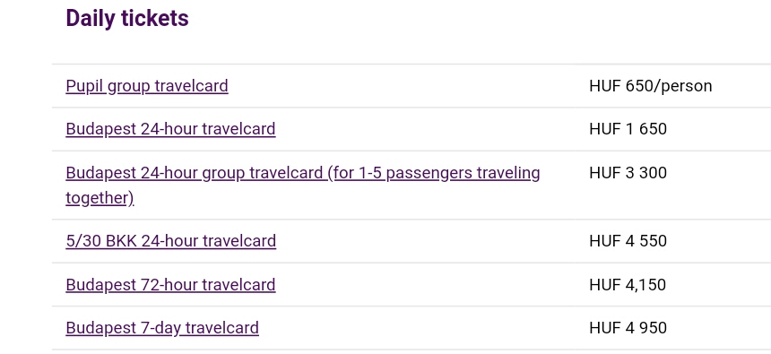Open the Budapest 7-day travelcard link
Viewport: 771px width, 354px height.
[162, 327]
